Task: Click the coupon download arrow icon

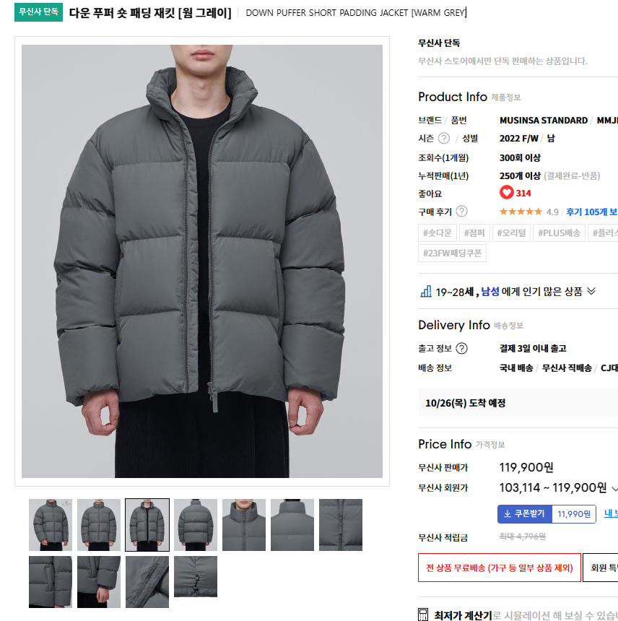Action: tap(507, 513)
